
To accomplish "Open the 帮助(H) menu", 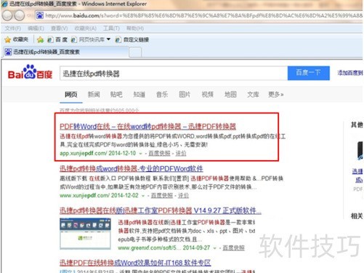I will coord(135,28).
